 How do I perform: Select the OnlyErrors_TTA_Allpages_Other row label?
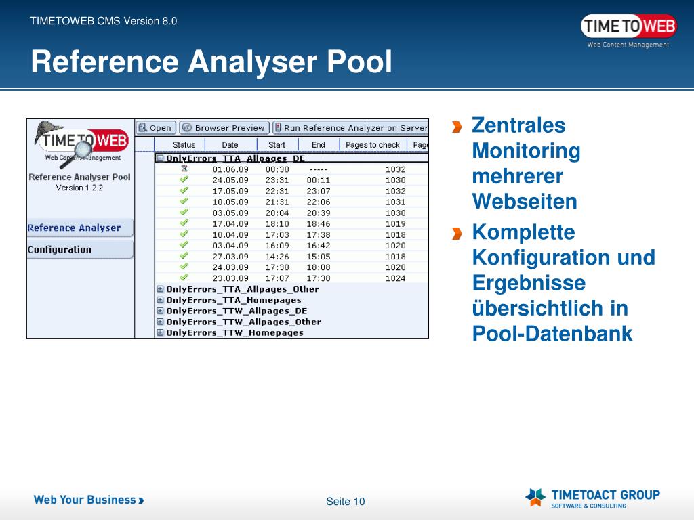243,289
